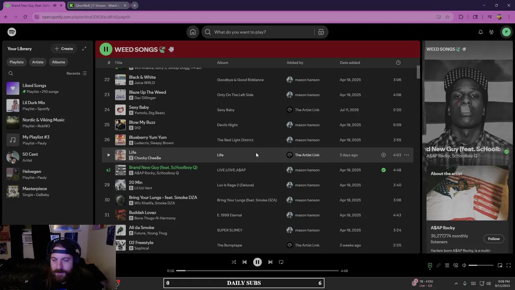The height and width of the screenshot is (290, 515).
Task: Open the A$AP Rocky artist photo in About
Action: (467, 193)
